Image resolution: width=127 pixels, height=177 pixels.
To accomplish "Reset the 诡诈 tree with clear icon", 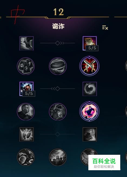I will pos(105,27).
